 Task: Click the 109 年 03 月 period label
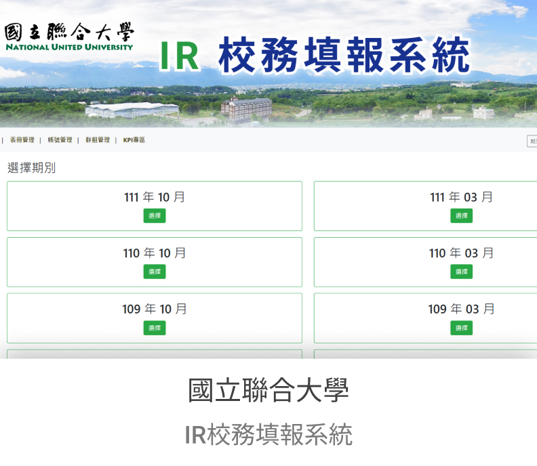(461, 309)
